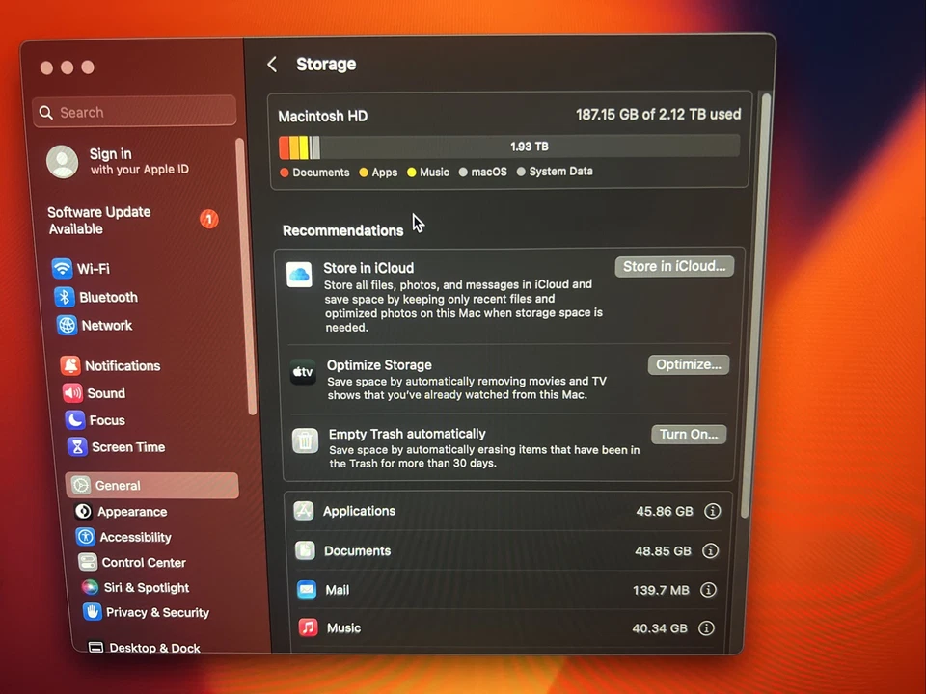Open Bluetooth settings icon
Image resolution: width=926 pixels, height=694 pixels.
[x=65, y=297]
